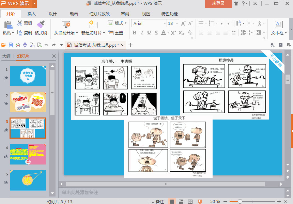Click the increase indent icon
293x204 pixels.
point(230,23)
